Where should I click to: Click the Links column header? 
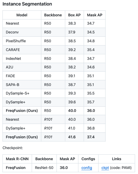click(x=117, y=159)
